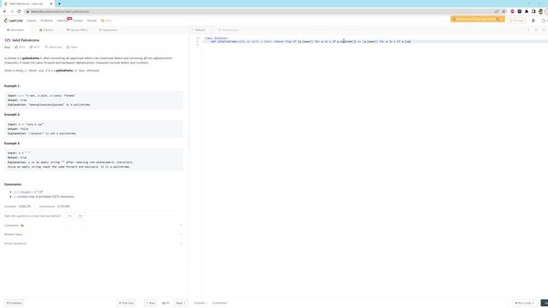Switch to the Description tab
Image resolution: width=548 pixels, height=308 pixels.
click(x=15, y=30)
